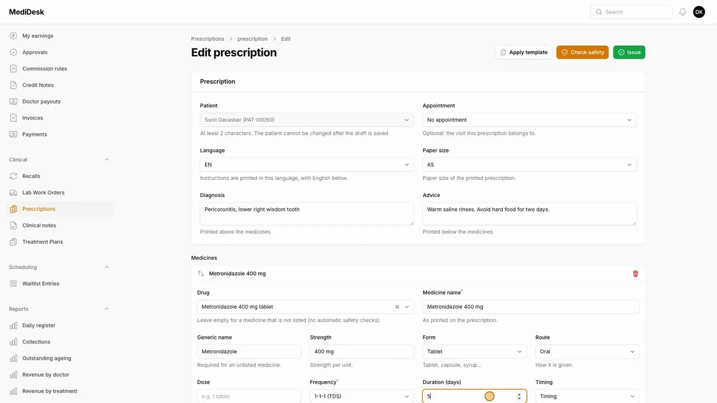Choose a Frequency from the dropdown
Viewport: 717px width, 403px height.
[x=362, y=396]
